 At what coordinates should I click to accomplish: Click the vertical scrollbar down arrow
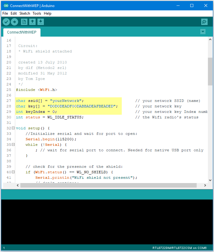click(210, 180)
